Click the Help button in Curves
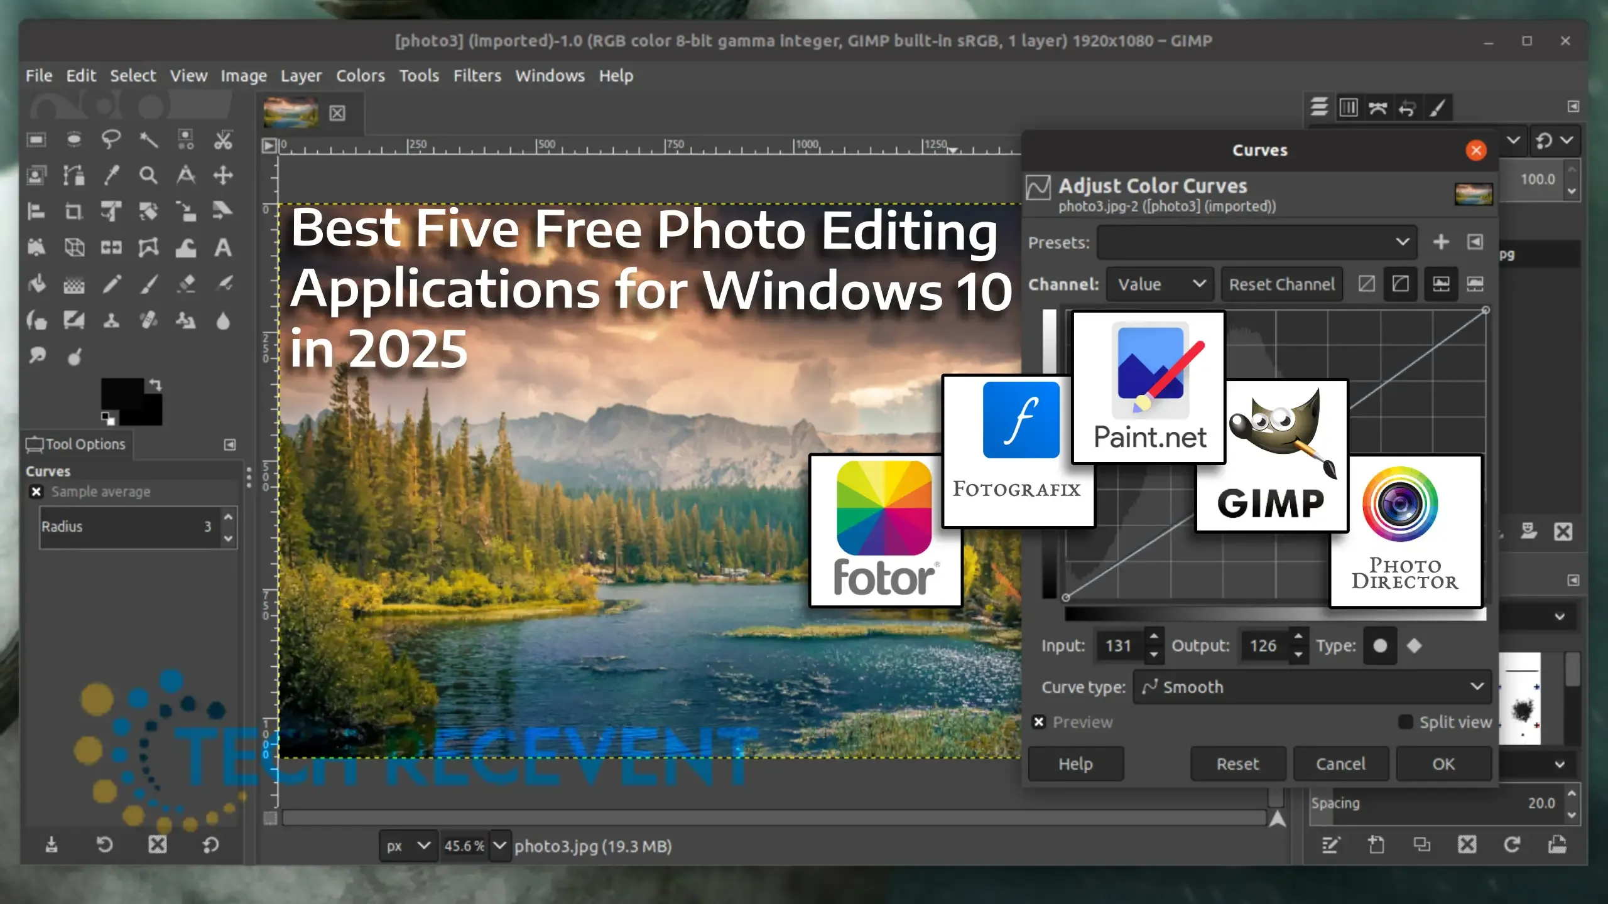 pos(1075,764)
